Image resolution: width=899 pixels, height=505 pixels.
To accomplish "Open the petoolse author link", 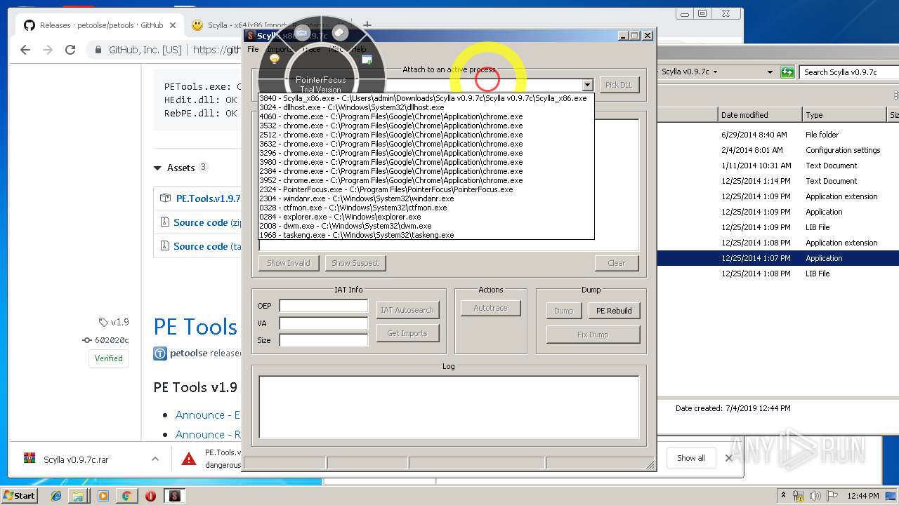I will click(x=188, y=353).
